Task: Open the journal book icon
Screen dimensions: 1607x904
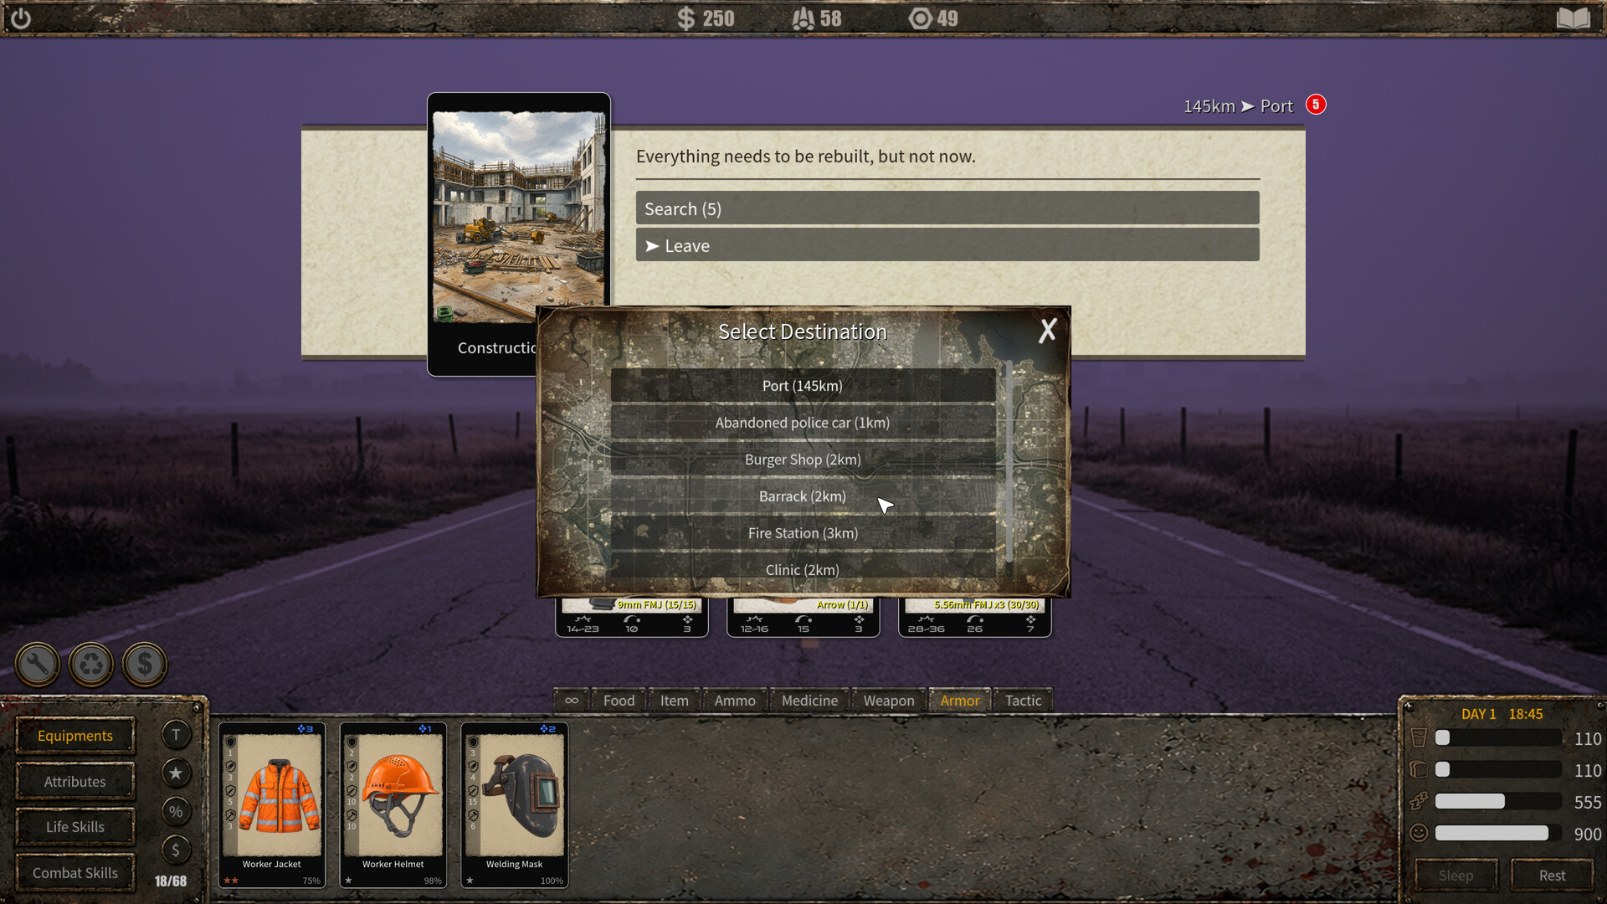Action: point(1573,18)
